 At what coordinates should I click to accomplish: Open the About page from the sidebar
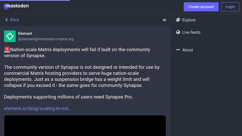pos(185,50)
